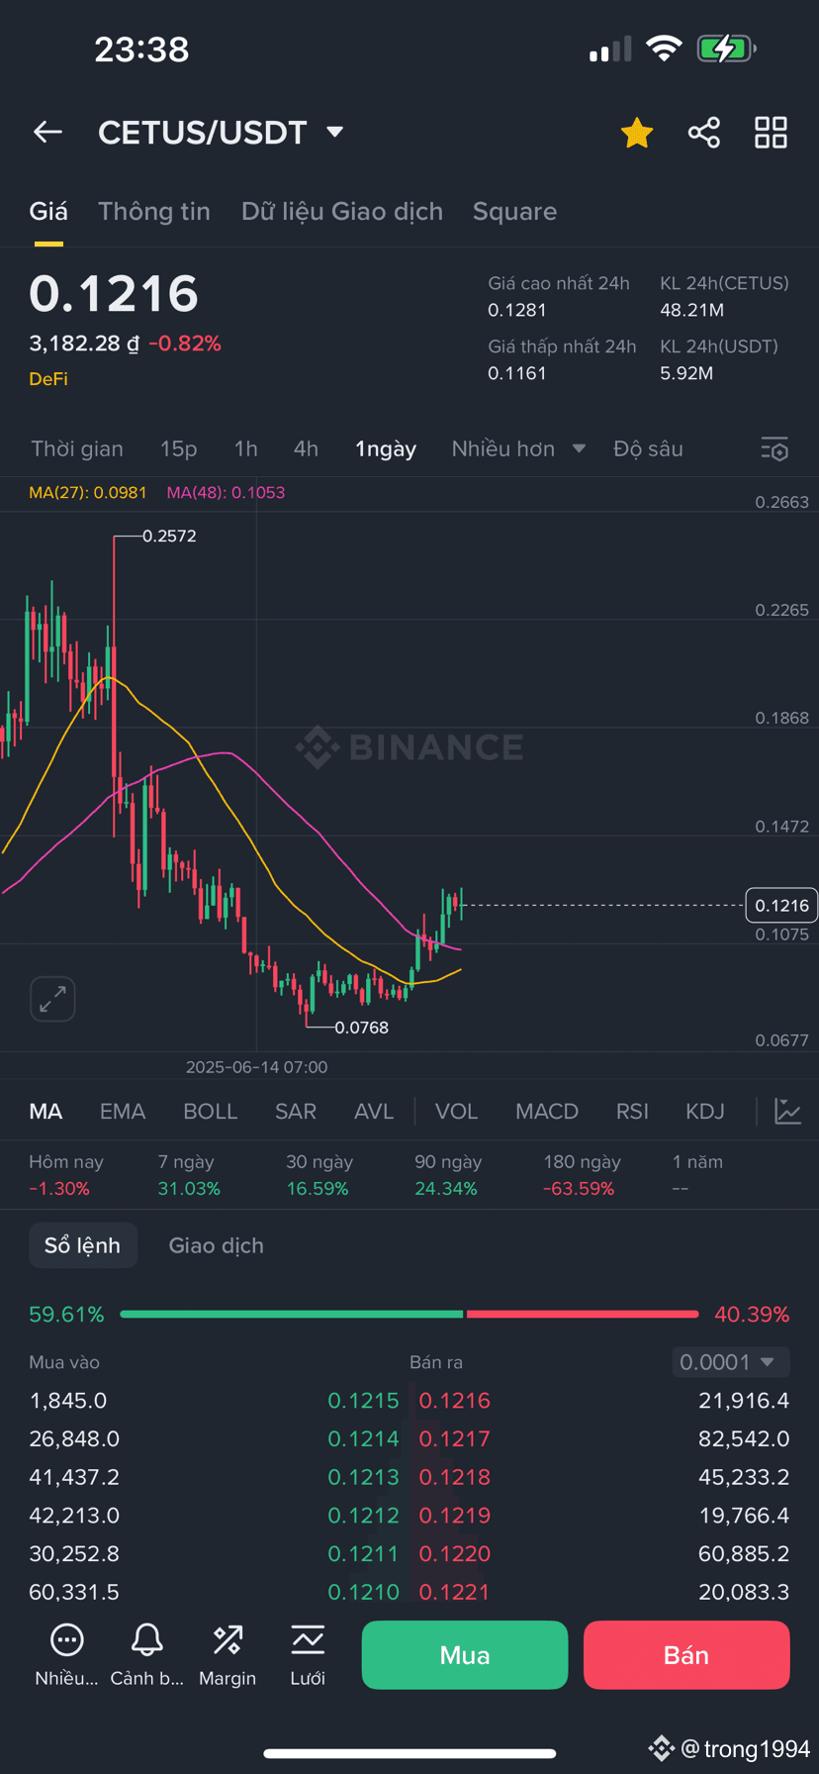Image resolution: width=819 pixels, height=1774 pixels.
Task: Select ask price 0.1218
Action: click(x=455, y=1477)
